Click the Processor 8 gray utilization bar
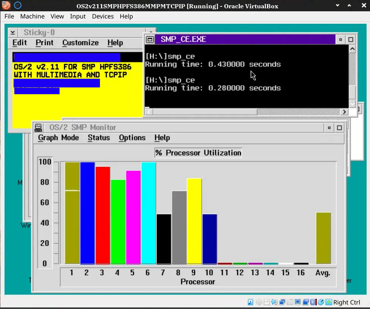The image size is (370, 309). (x=179, y=228)
